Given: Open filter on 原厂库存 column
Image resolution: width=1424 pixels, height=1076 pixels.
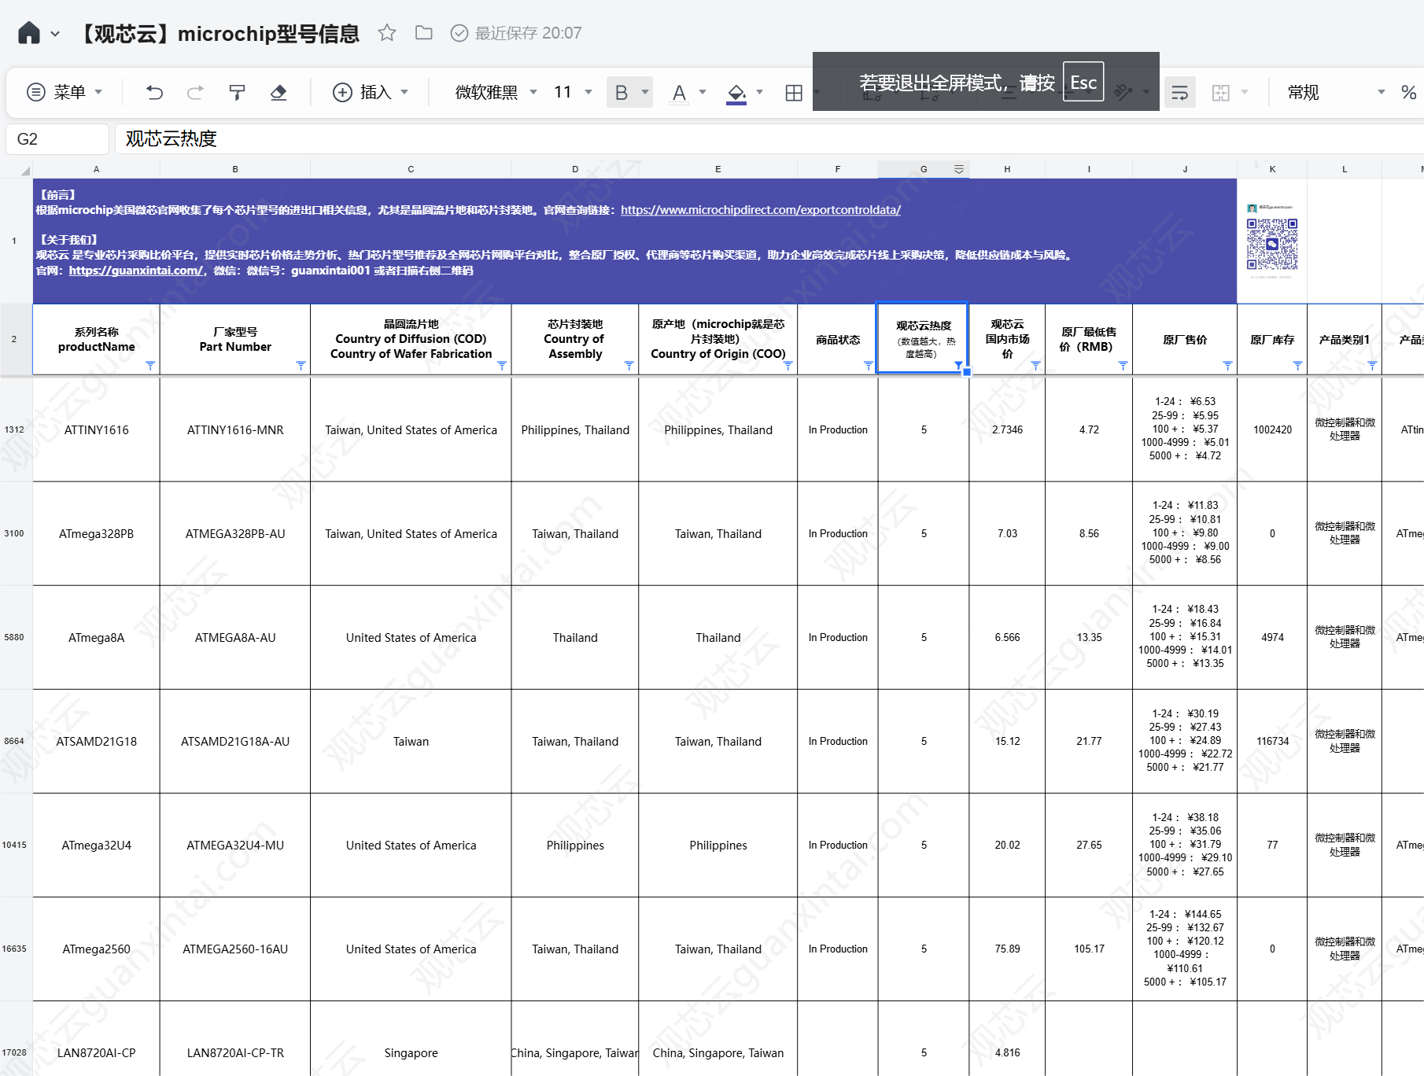Looking at the screenshot, I should [1297, 366].
